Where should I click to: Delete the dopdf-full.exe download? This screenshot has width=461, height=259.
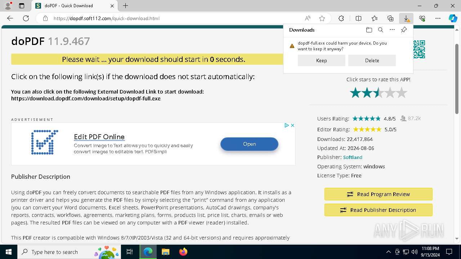click(372, 60)
